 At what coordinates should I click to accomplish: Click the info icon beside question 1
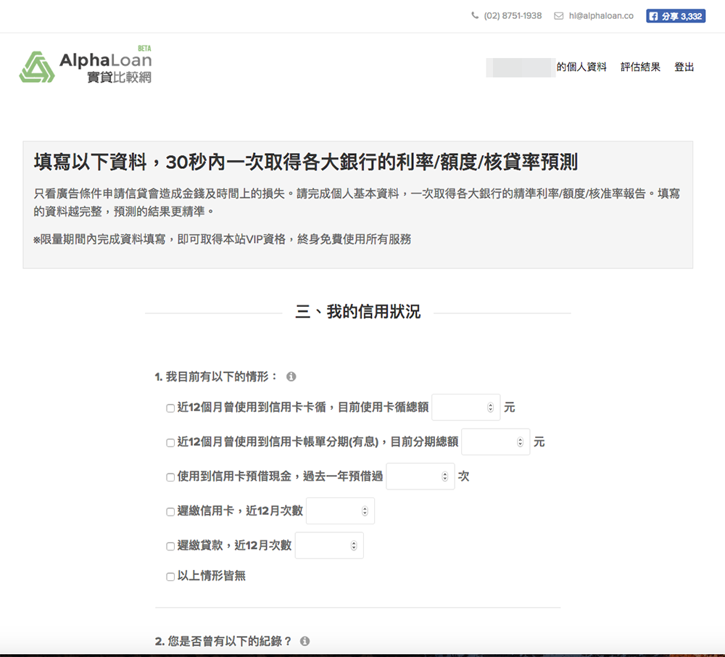(x=291, y=377)
